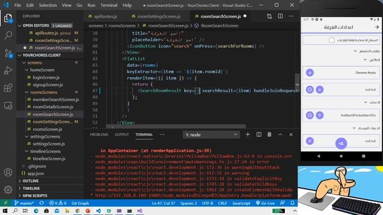Click the purple up arrow on the third member card
Screen dimensions: 383x215
tap(320, 115)
